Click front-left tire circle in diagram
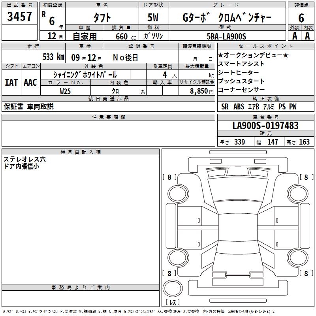 click(178, 194)
